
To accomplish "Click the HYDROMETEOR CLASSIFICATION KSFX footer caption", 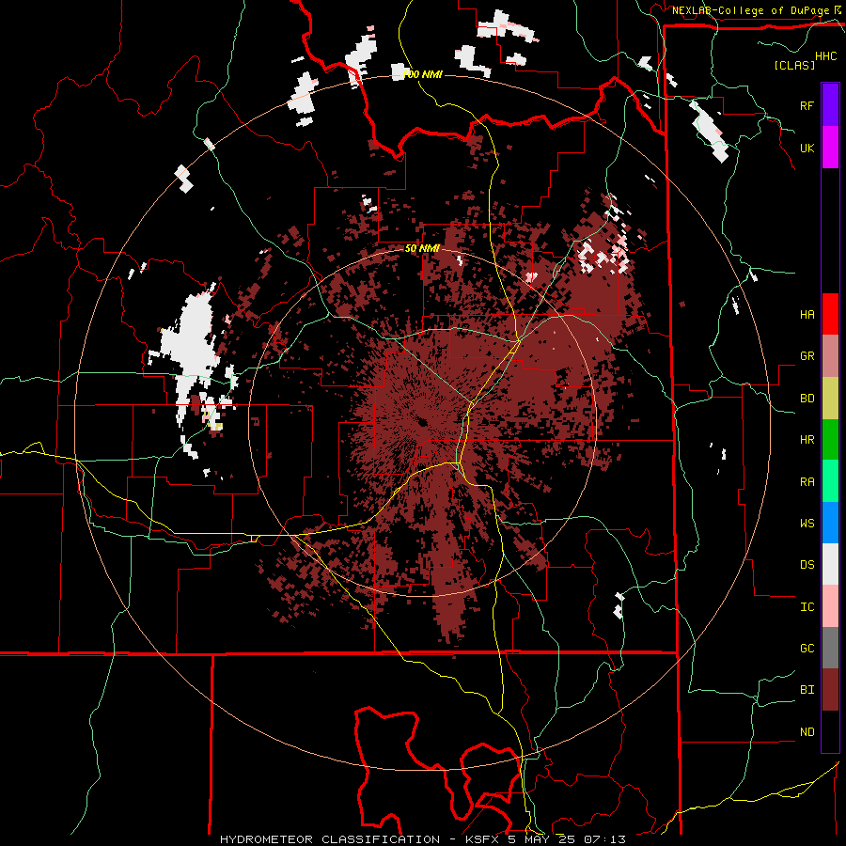I will 423,839.
